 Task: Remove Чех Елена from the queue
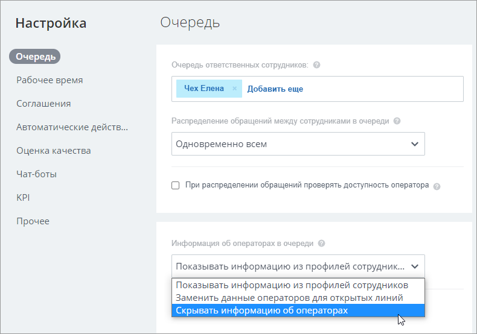(234, 89)
